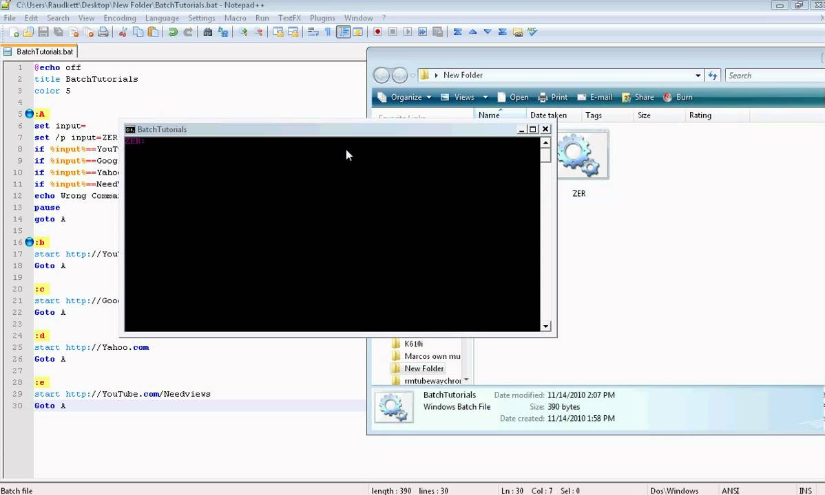This screenshot has width=825, height=495.
Task: Open the Macro menu
Action: [x=236, y=18]
